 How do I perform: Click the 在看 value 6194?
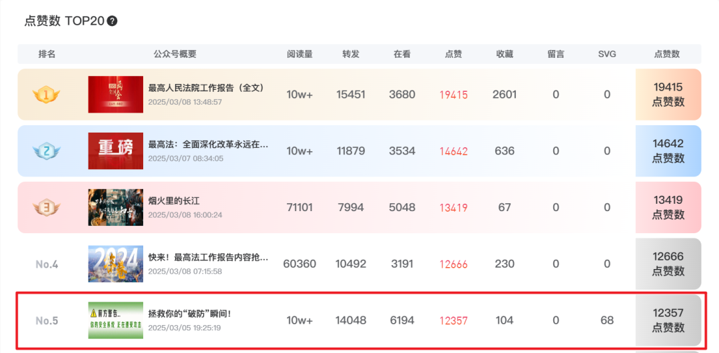coord(402,320)
